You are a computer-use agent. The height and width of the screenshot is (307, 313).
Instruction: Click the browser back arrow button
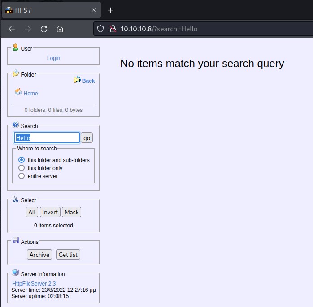click(12, 29)
